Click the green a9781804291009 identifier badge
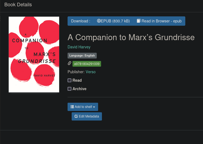 click(87, 64)
